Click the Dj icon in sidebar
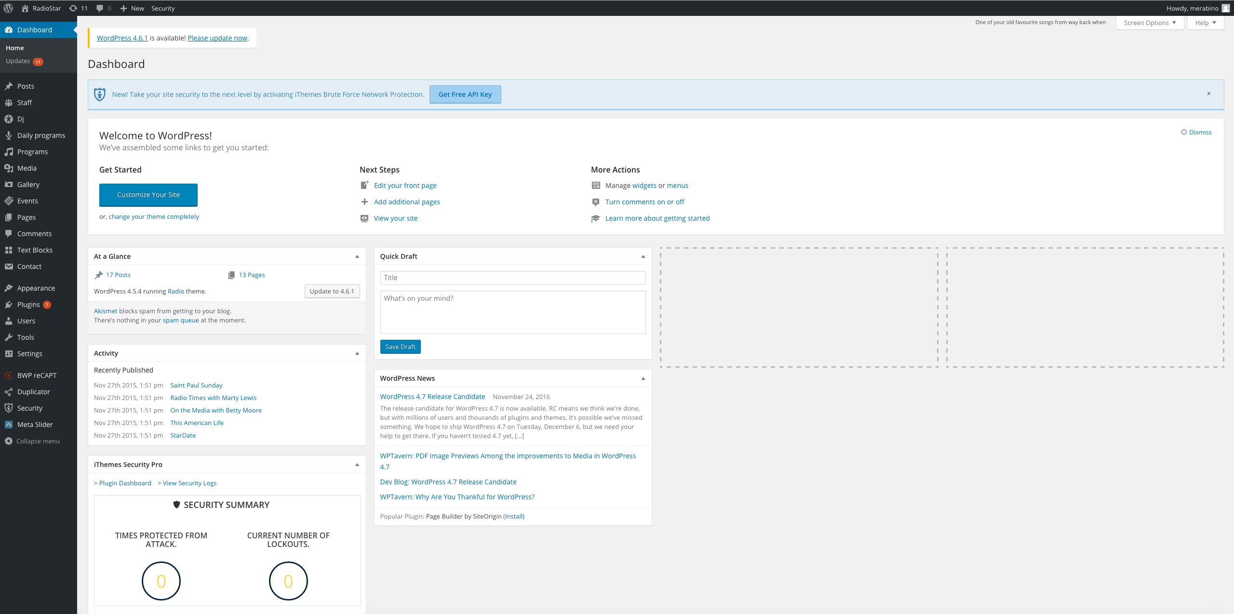Screen dimensions: 1234x614 click(9, 119)
